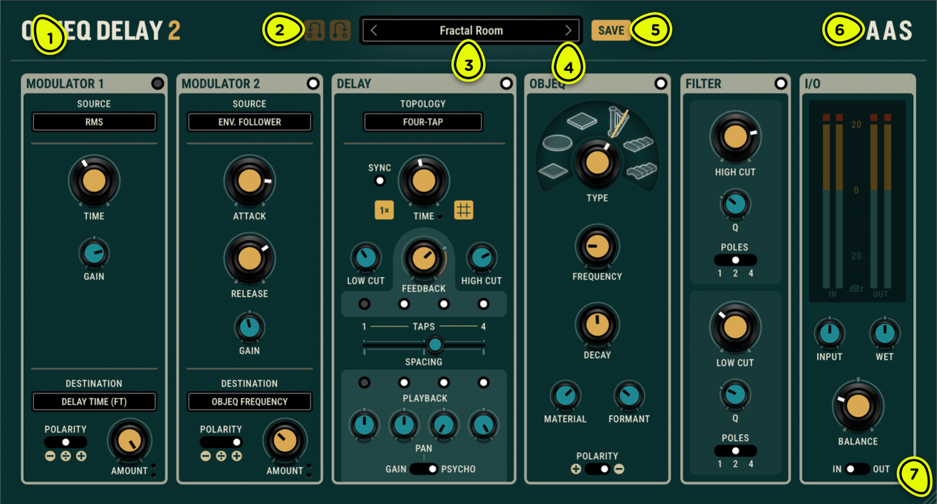The image size is (937, 504).
Task: Select the round drumhead icon in OBJEQ panel
Action: (558, 142)
